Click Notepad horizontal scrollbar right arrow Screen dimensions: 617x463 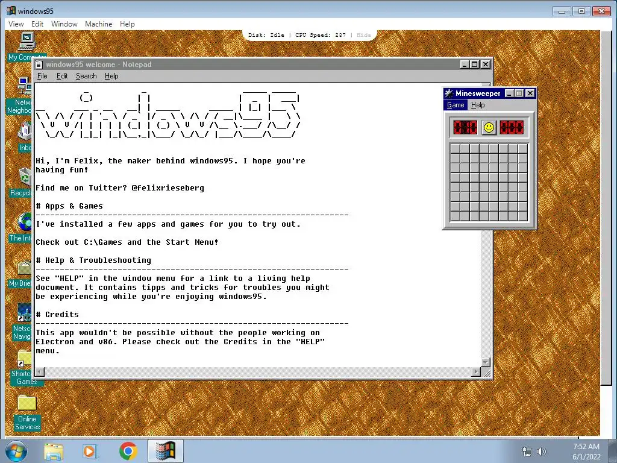tap(476, 371)
